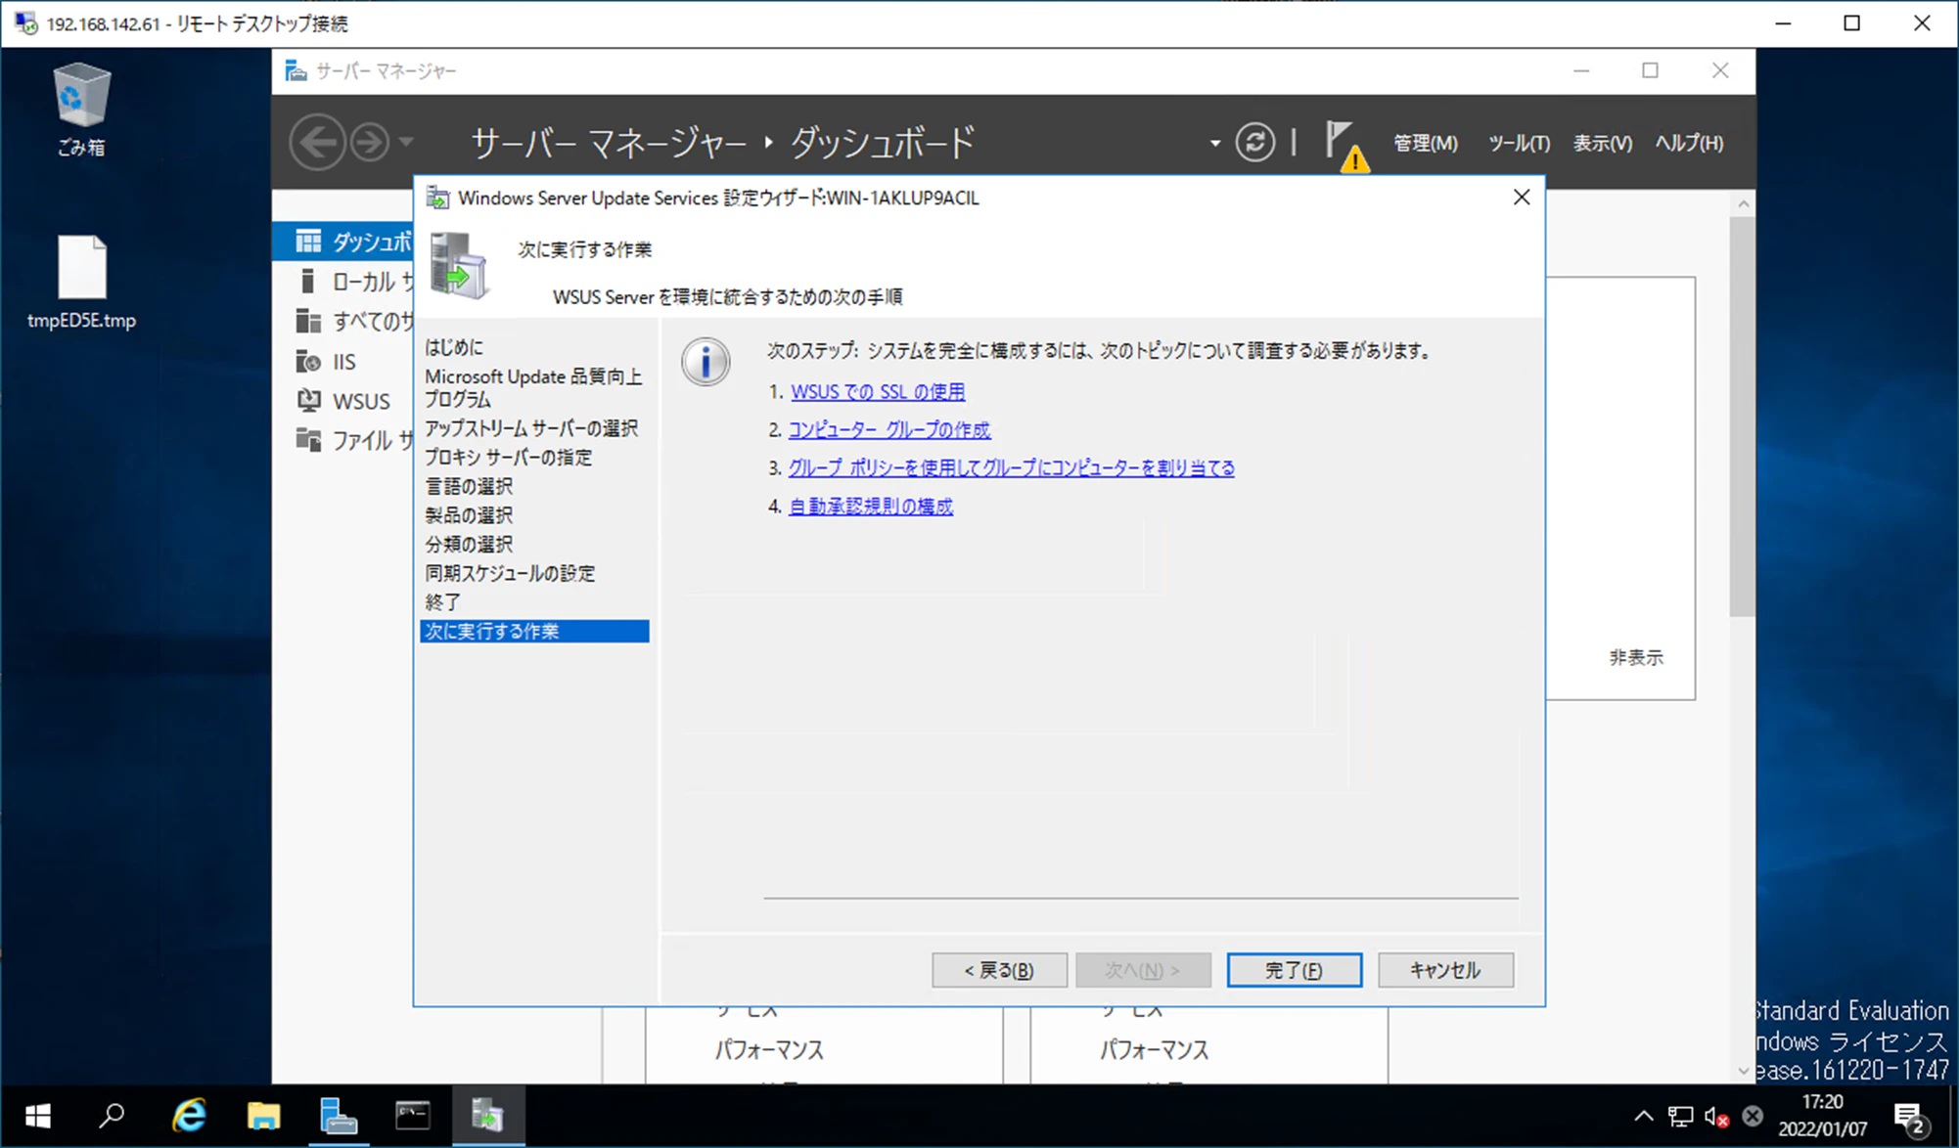Open group policy computer assignment link

(1011, 467)
